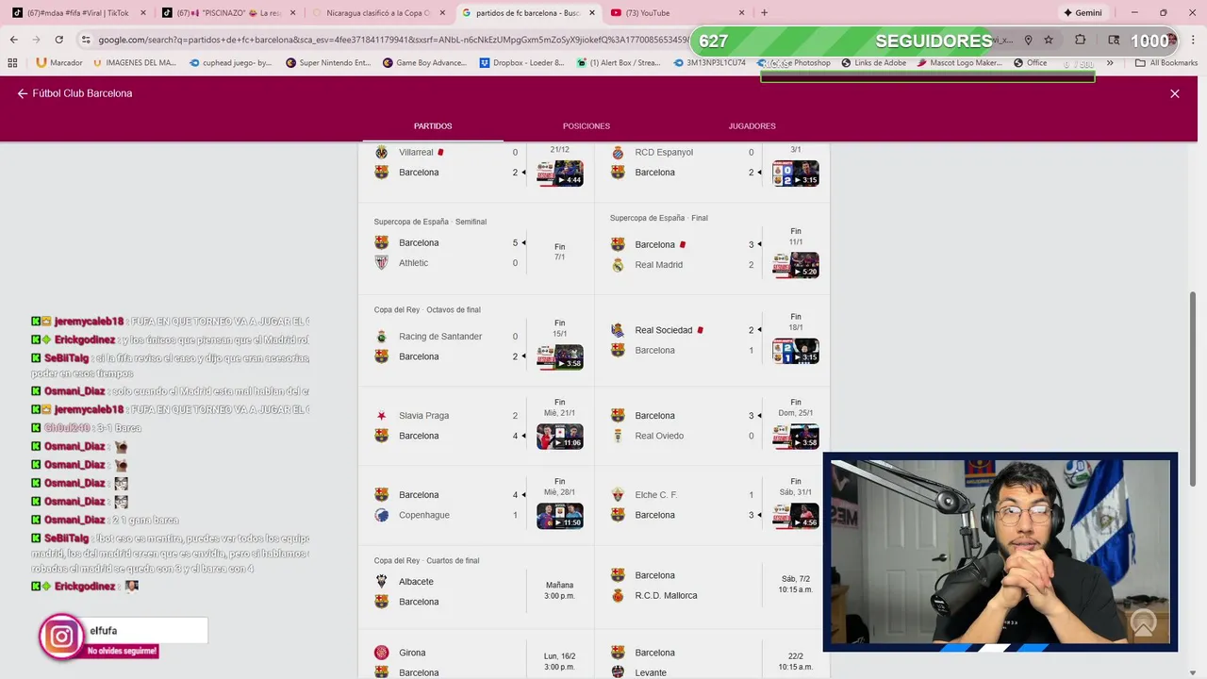This screenshot has width=1207, height=679.
Task: Select the JUGADORES tab
Action: coord(752,125)
